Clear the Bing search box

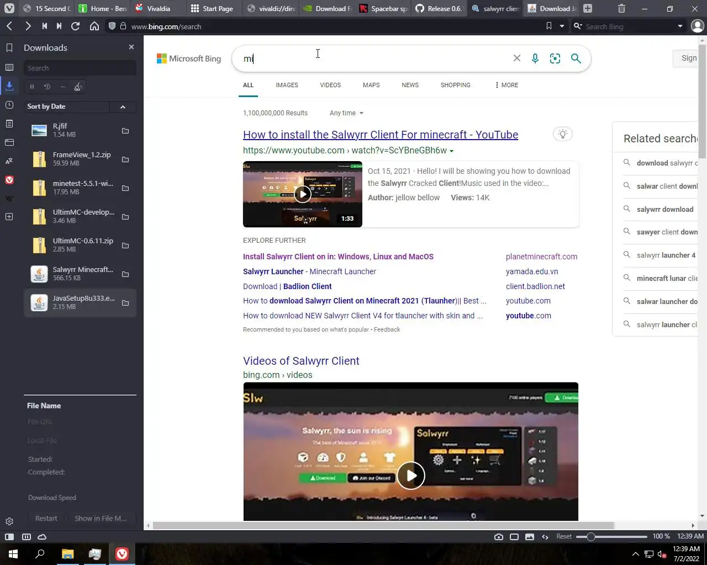[517, 58]
